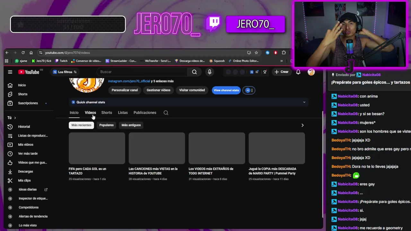The width and height of the screenshot is (411, 231).
Task: Open the Jero70 | Kick bookmark
Action: click(x=41, y=61)
